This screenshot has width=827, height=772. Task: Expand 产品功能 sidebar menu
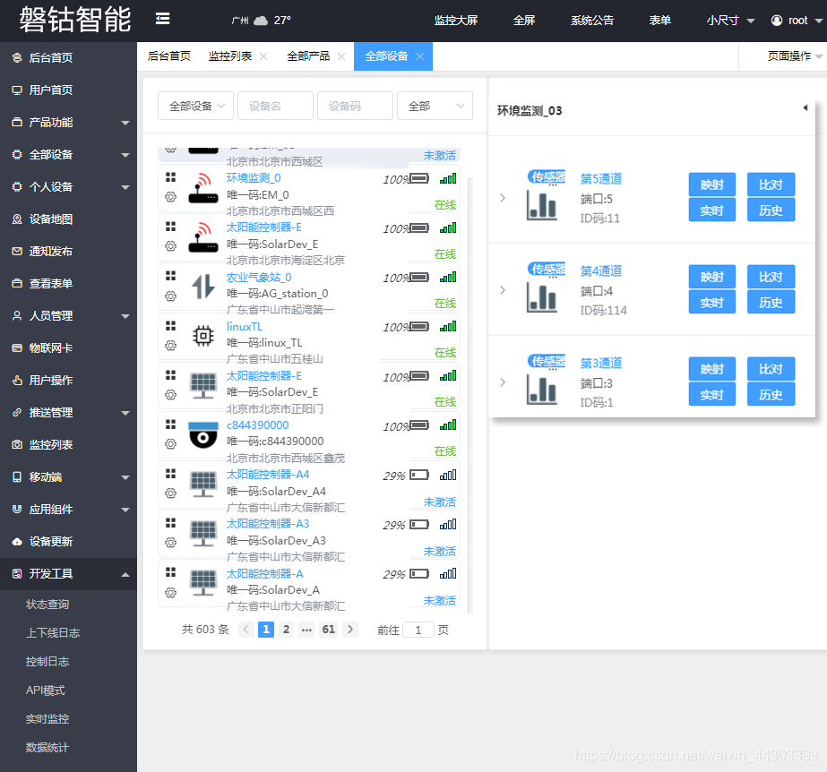[69, 123]
